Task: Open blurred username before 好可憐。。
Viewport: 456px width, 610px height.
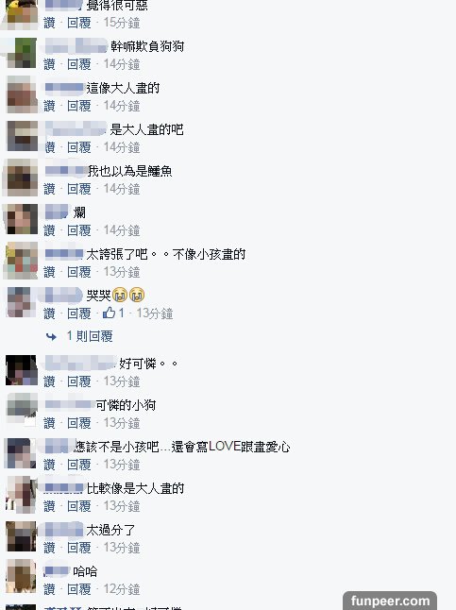Action: [80, 363]
